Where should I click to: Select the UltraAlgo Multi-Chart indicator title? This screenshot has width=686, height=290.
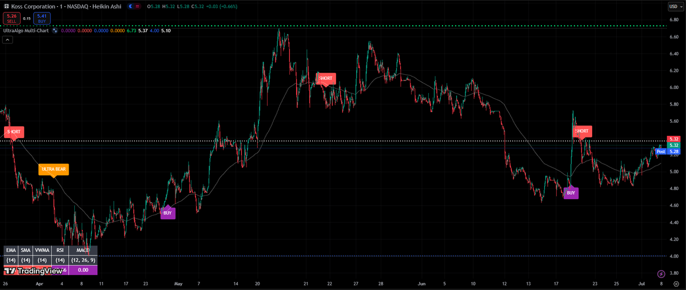(x=26, y=30)
